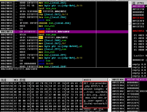The width and height of the screenshot is (147, 112).
Task: Select the highlighted call 1111111.00416090 instruction
Action: pyautogui.click(x=54, y=32)
